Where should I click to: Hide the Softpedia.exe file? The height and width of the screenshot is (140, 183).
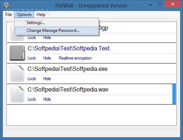[47, 79]
